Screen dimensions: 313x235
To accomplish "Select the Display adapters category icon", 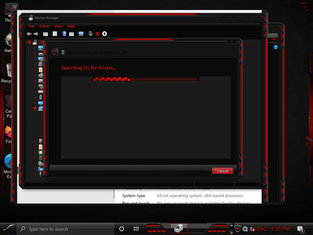I will (x=41, y=59).
